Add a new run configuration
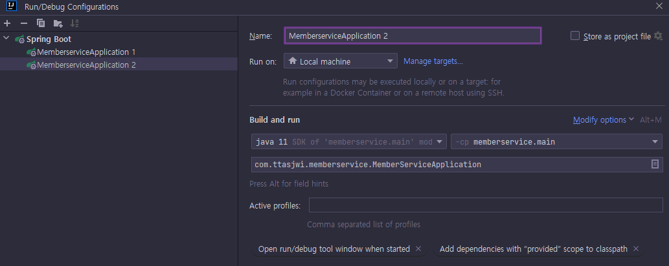The width and height of the screenshot is (669, 266). (x=7, y=23)
